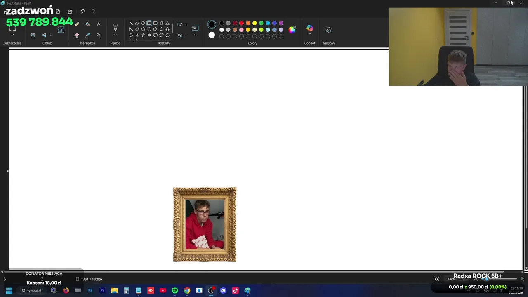Click the Brushes tool icon
This screenshot has width=528, height=297.
tap(115, 27)
